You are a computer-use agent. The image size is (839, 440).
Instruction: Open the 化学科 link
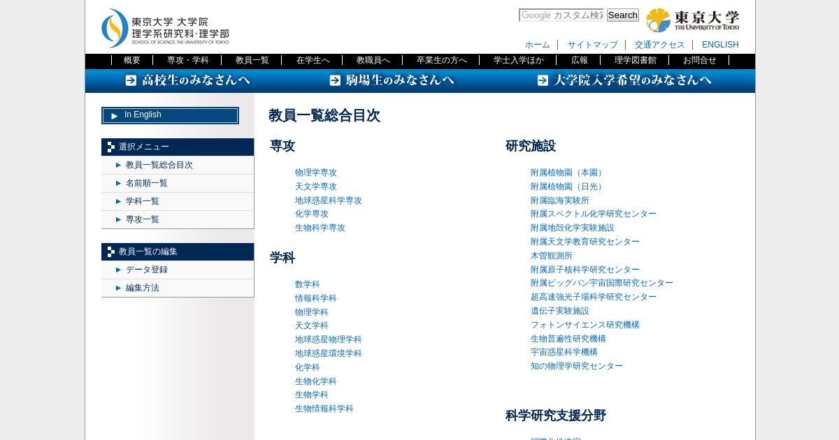(x=308, y=367)
